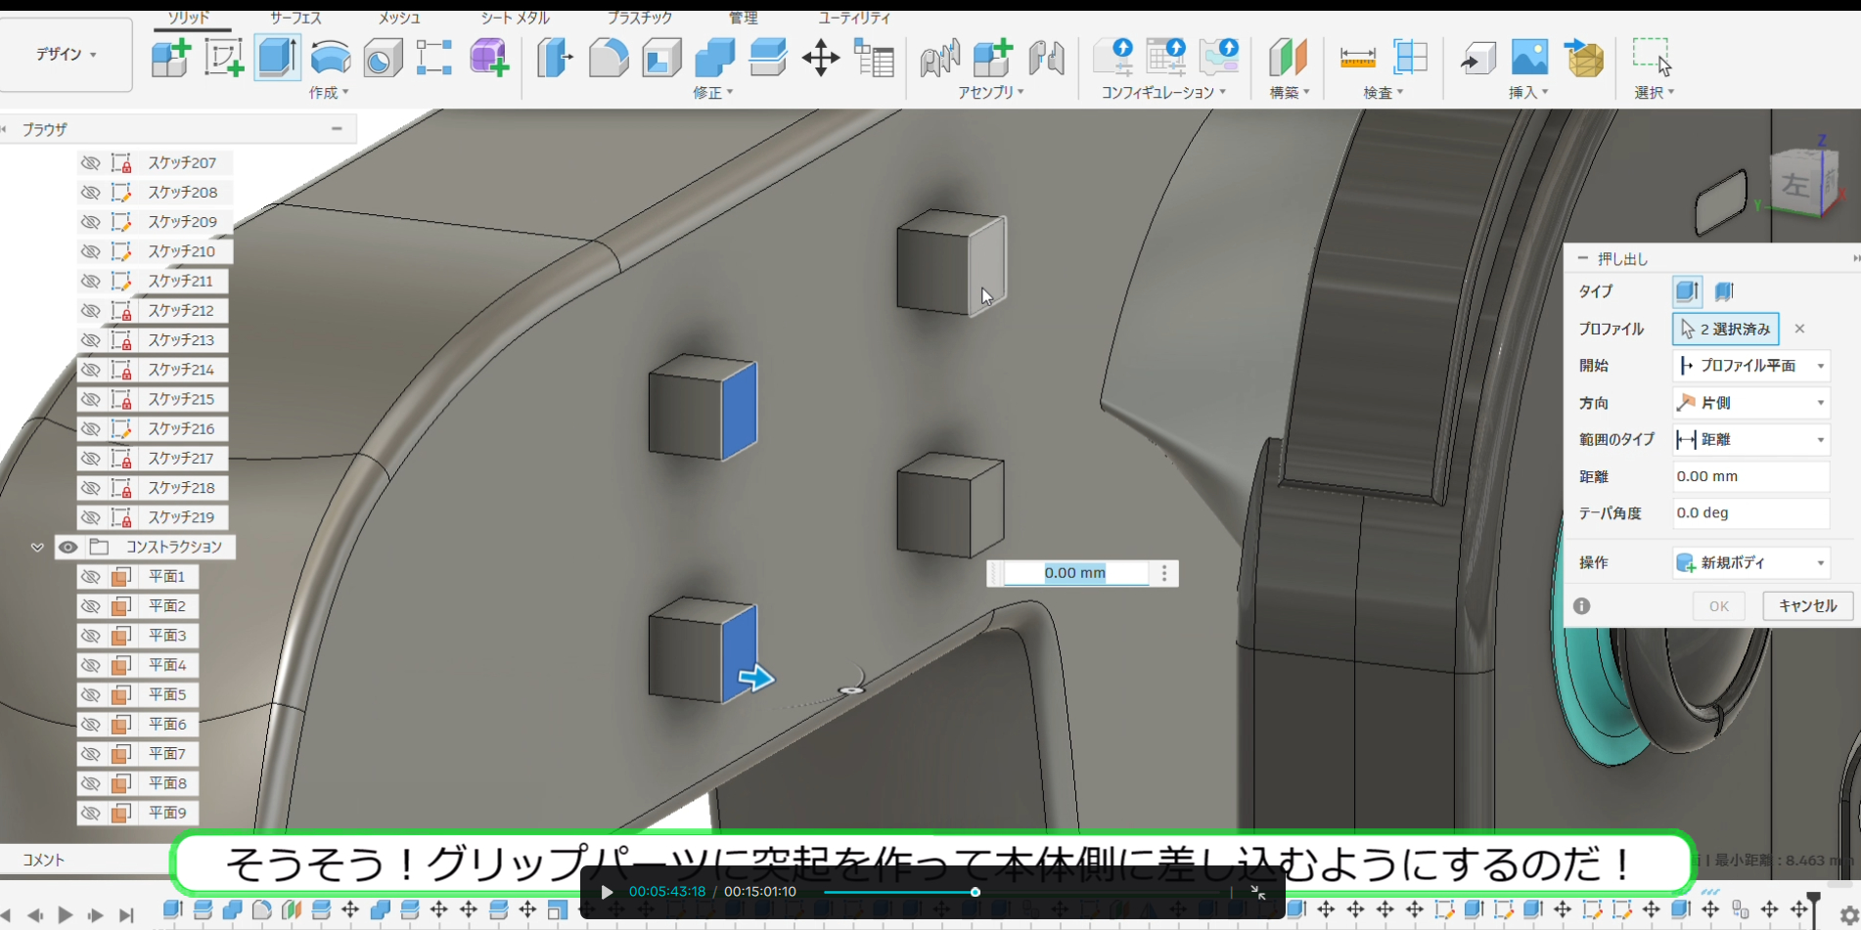1861x930 pixels.
Task: Choose the Revolve tool icon
Action: (331, 58)
